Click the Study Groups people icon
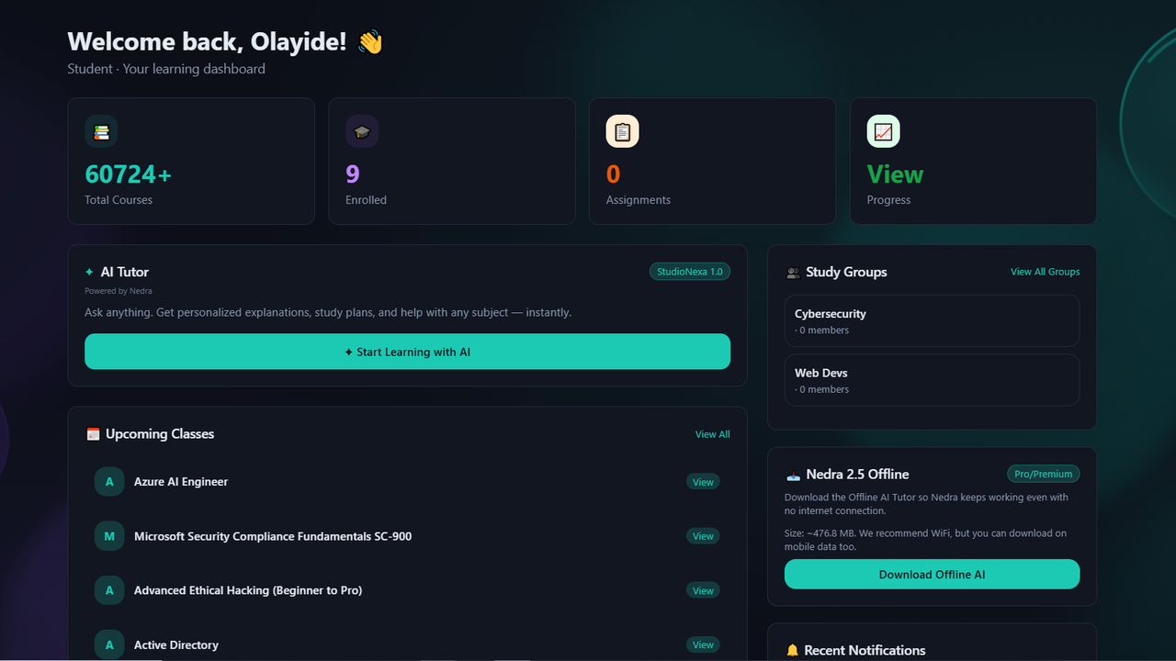The width and height of the screenshot is (1176, 661). 793,273
